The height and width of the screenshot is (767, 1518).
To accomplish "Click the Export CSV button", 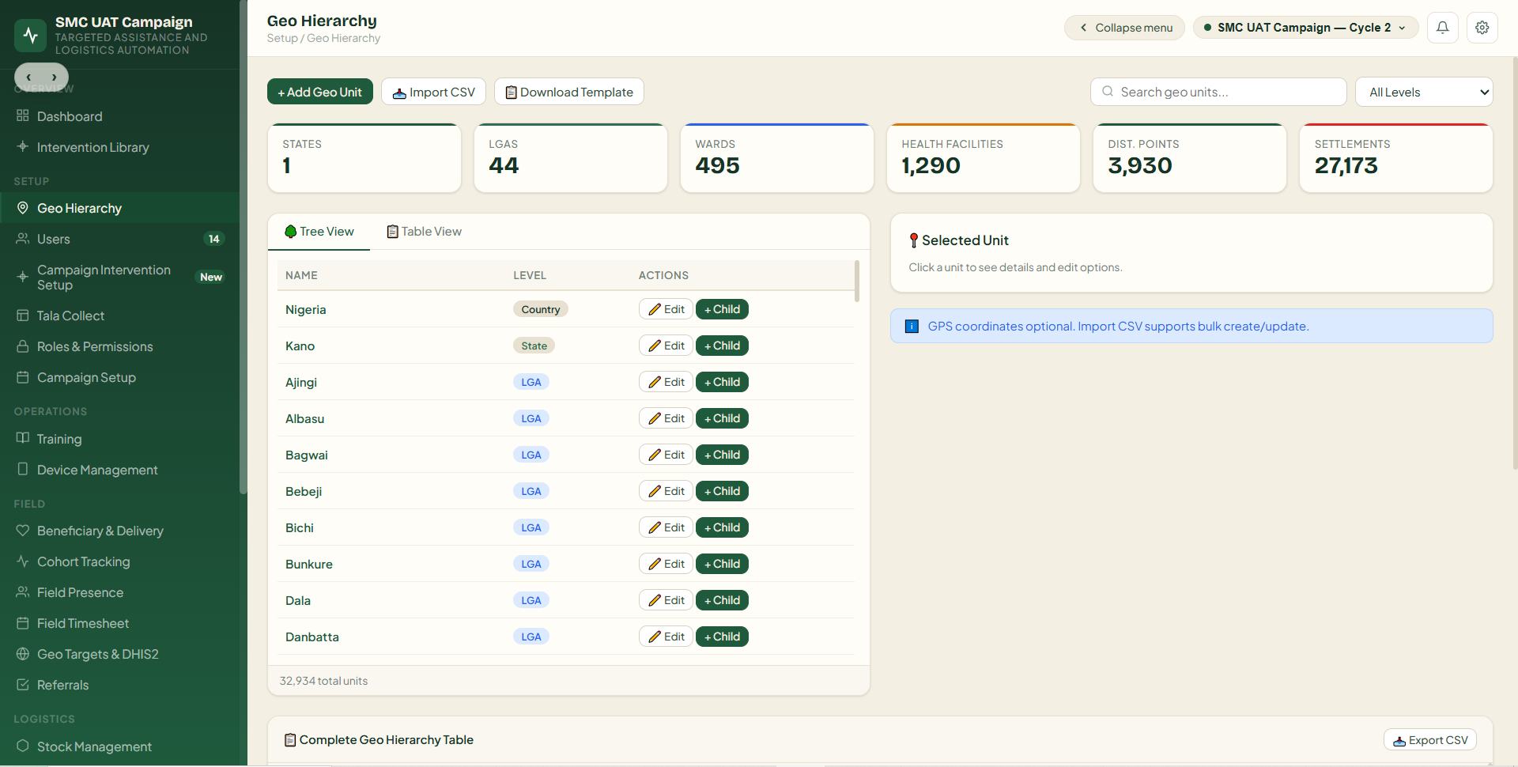I will pyautogui.click(x=1430, y=740).
